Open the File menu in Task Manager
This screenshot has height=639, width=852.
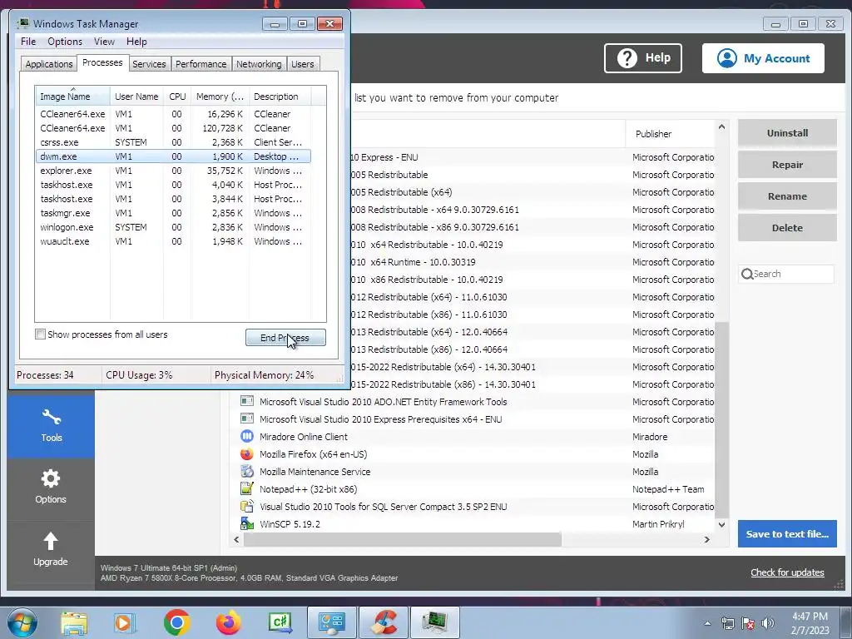[28, 42]
